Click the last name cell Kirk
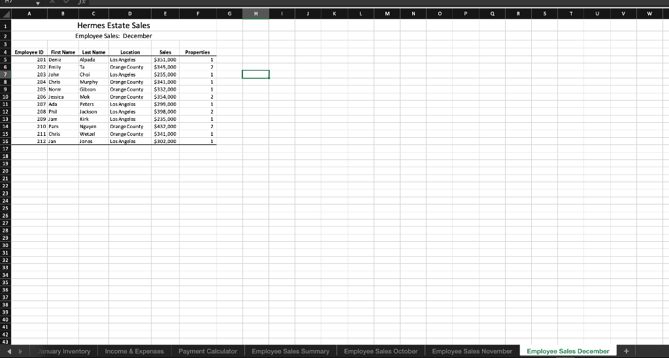Screen dimensions: 669x358 pos(93,119)
